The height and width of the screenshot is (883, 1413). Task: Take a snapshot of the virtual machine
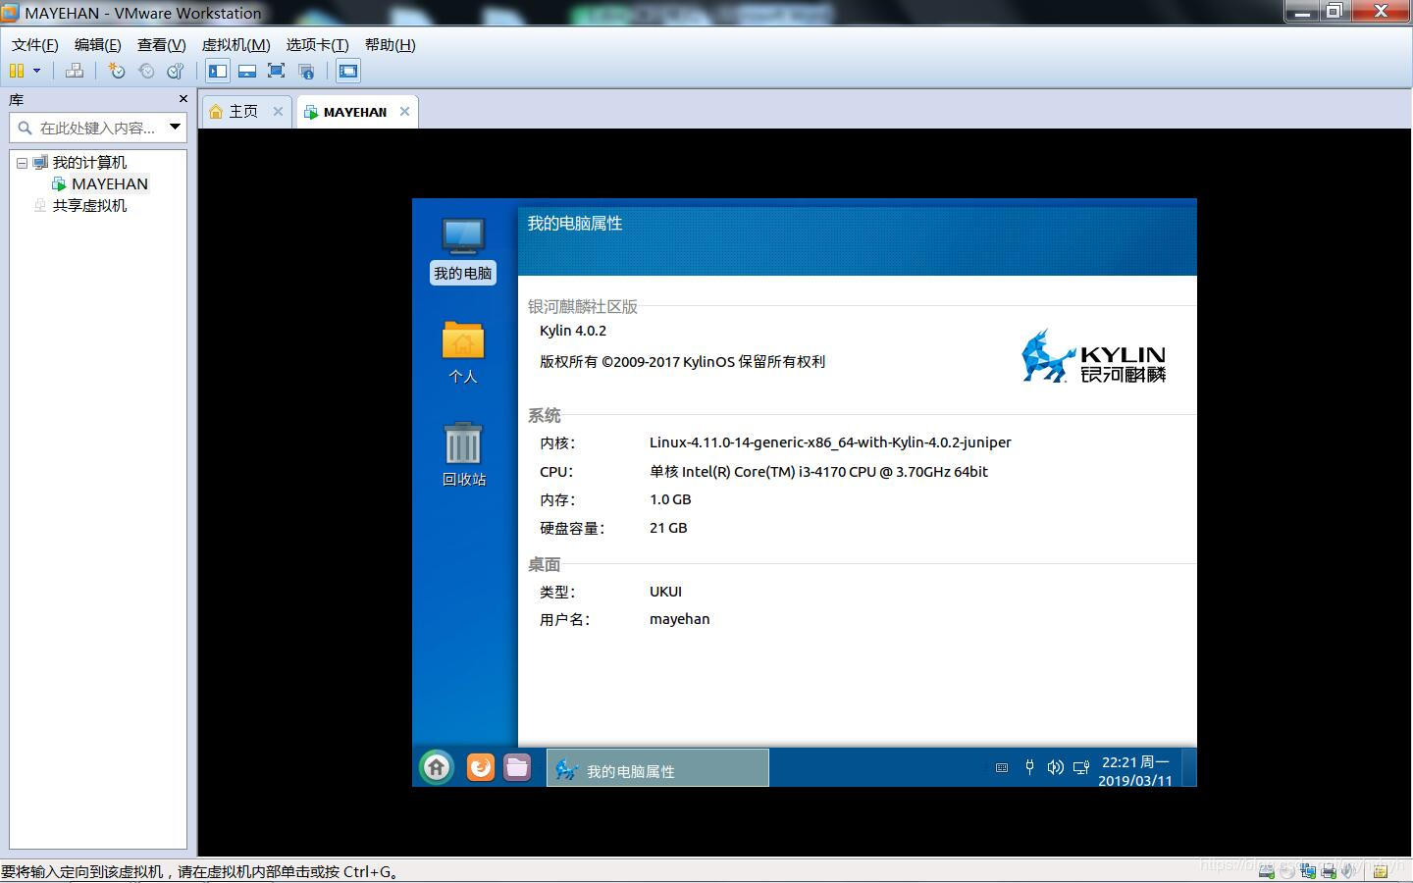(117, 71)
